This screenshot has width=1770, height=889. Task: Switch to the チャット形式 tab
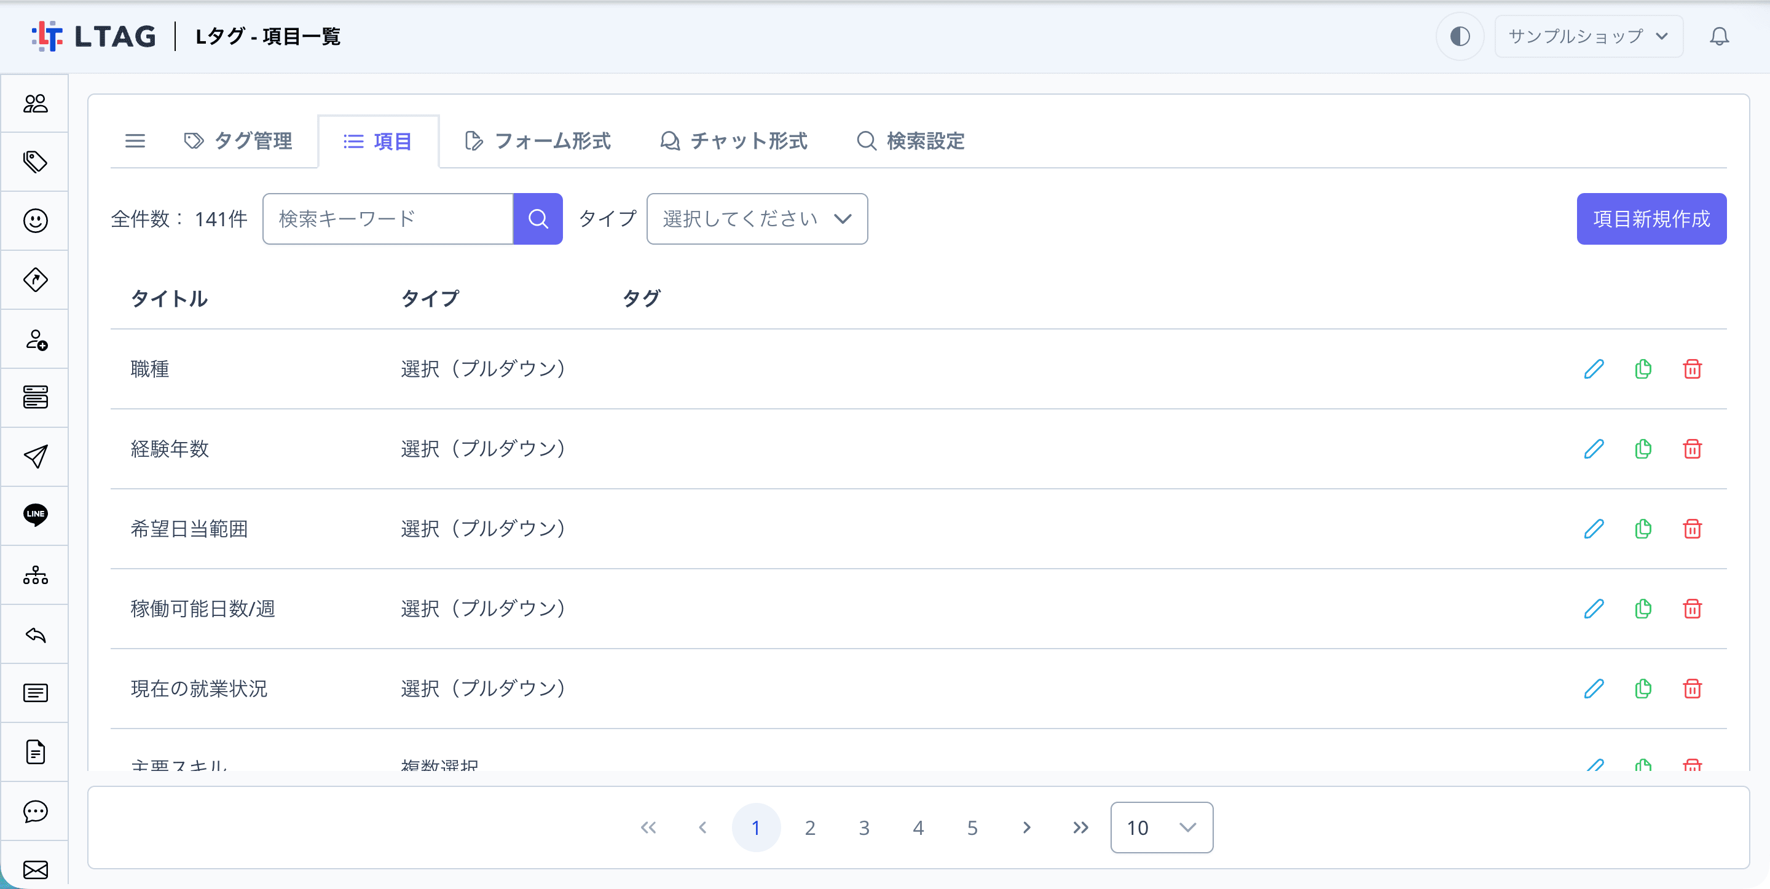tap(734, 141)
